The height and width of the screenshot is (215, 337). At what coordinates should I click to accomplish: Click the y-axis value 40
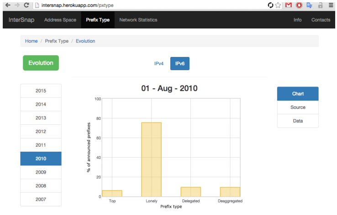(99, 158)
